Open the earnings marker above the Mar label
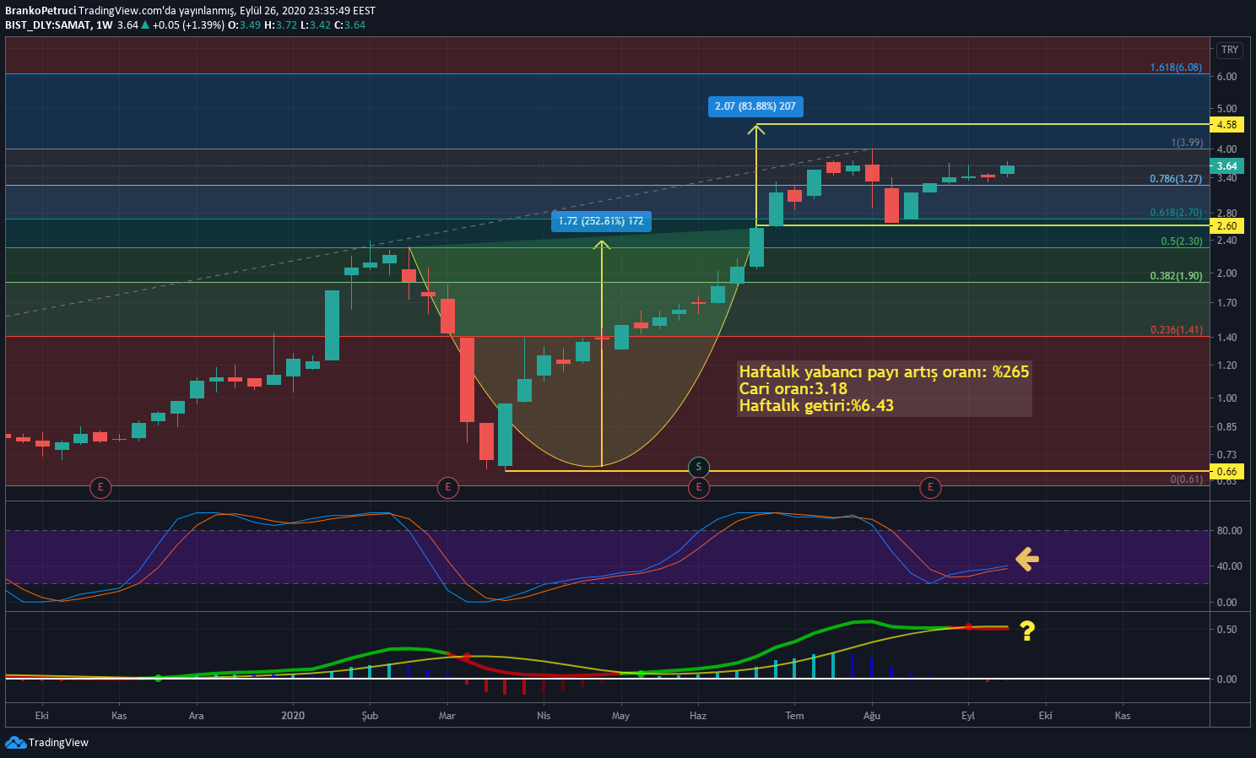Screen dimensions: 1256x758 pos(448,487)
